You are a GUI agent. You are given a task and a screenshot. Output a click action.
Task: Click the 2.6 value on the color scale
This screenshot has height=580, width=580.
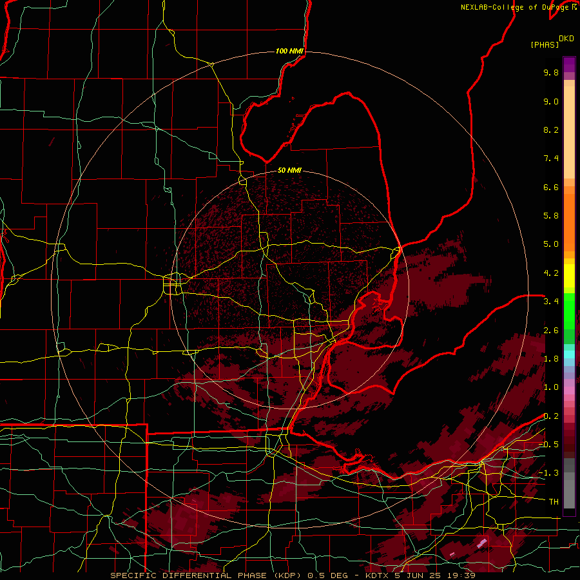pyautogui.click(x=551, y=331)
